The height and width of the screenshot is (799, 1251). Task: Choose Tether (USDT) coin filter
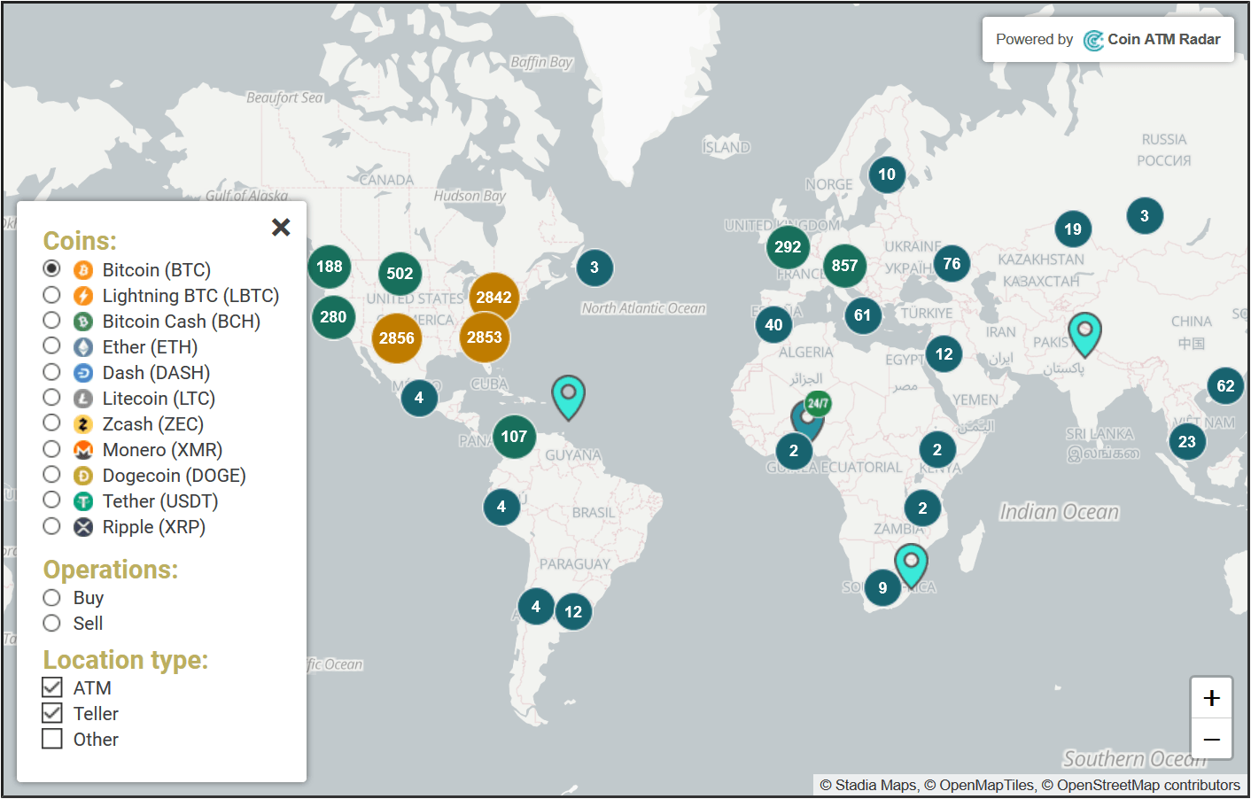pos(52,500)
